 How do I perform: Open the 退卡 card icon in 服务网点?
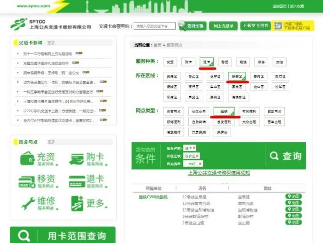(x=77, y=182)
